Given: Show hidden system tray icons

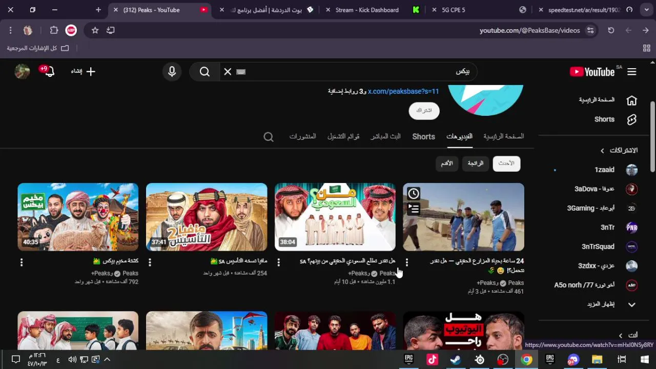Looking at the screenshot, I should (x=107, y=360).
